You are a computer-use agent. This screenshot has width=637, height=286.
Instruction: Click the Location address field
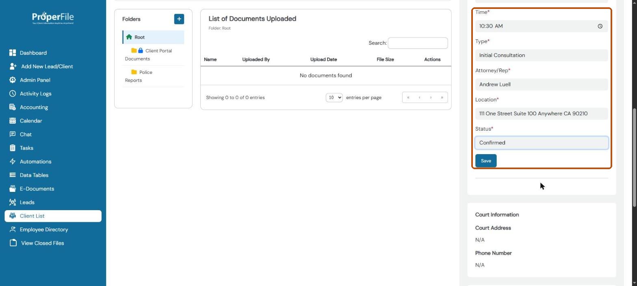[542, 114]
